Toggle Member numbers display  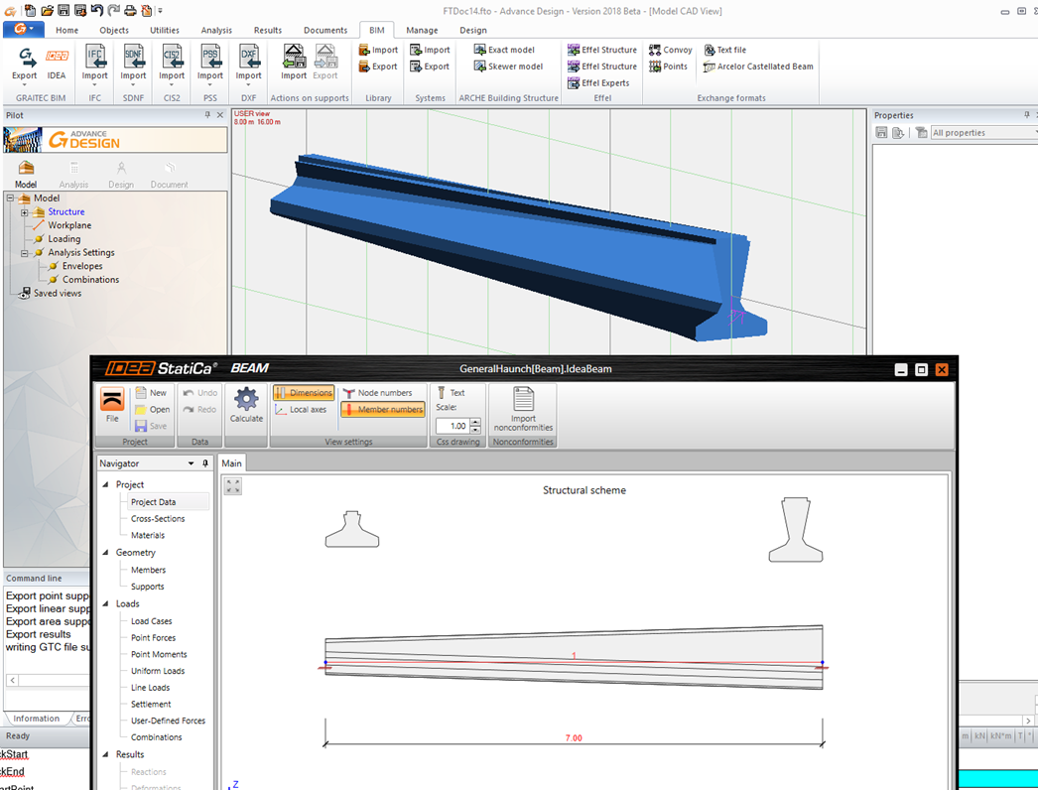coord(382,410)
